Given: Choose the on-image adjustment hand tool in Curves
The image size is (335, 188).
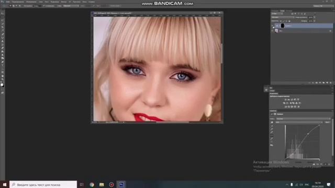Looking at the screenshot, I should point(272,122).
